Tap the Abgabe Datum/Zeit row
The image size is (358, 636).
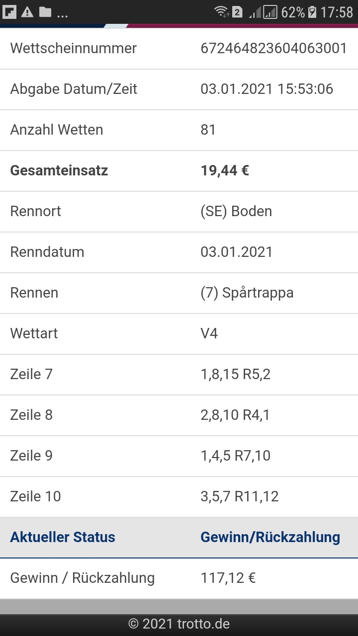179,89
